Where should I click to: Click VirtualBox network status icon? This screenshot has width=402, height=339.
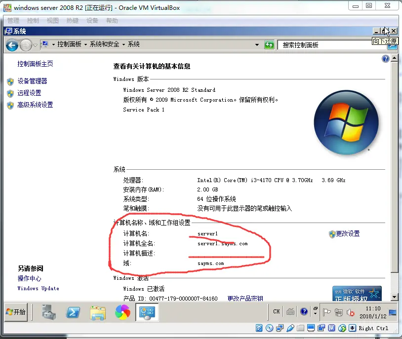[x=280, y=328]
